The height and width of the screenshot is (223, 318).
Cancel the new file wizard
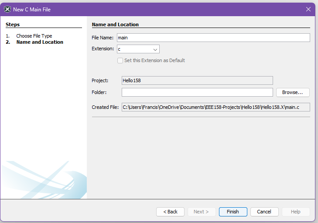click(264, 212)
